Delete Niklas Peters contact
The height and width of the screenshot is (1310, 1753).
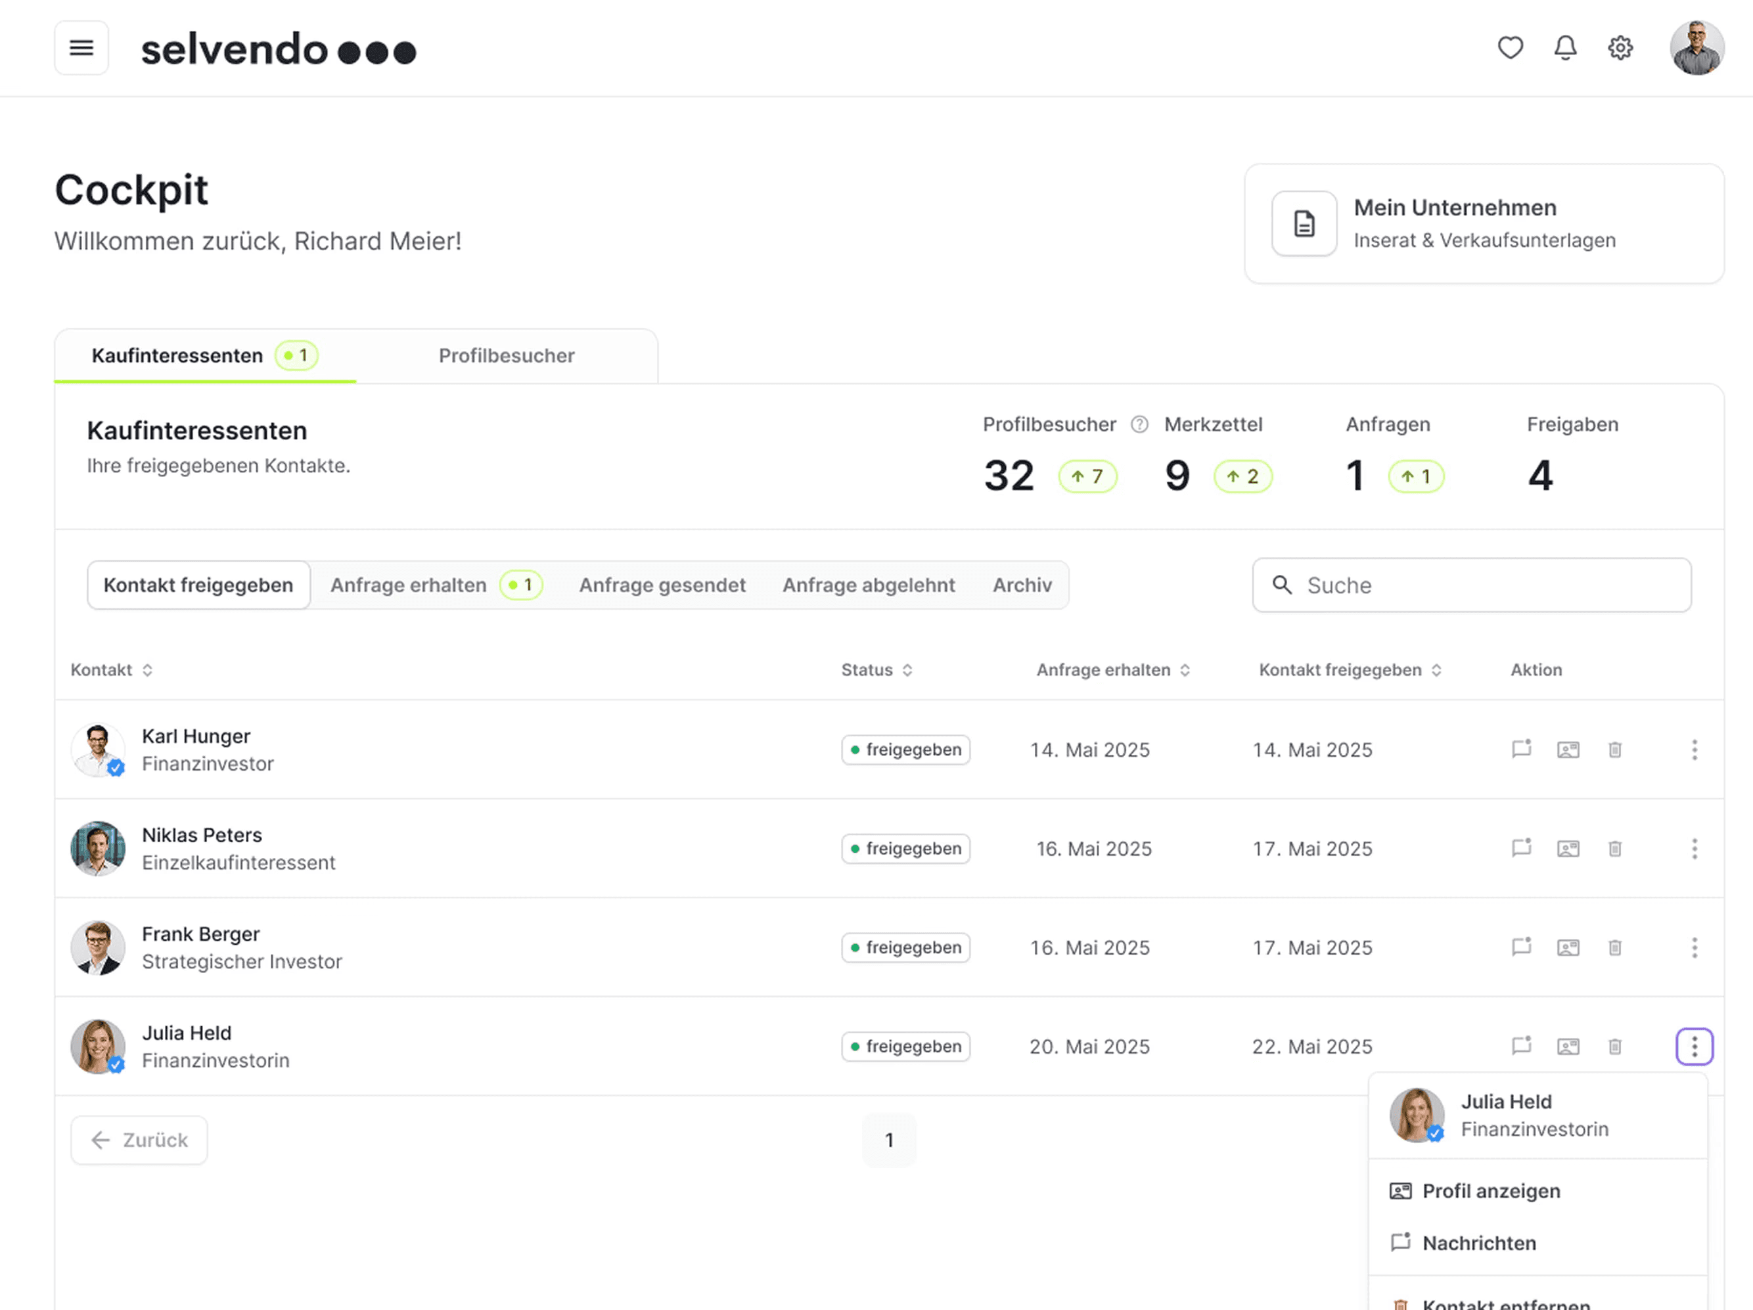(x=1615, y=849)
